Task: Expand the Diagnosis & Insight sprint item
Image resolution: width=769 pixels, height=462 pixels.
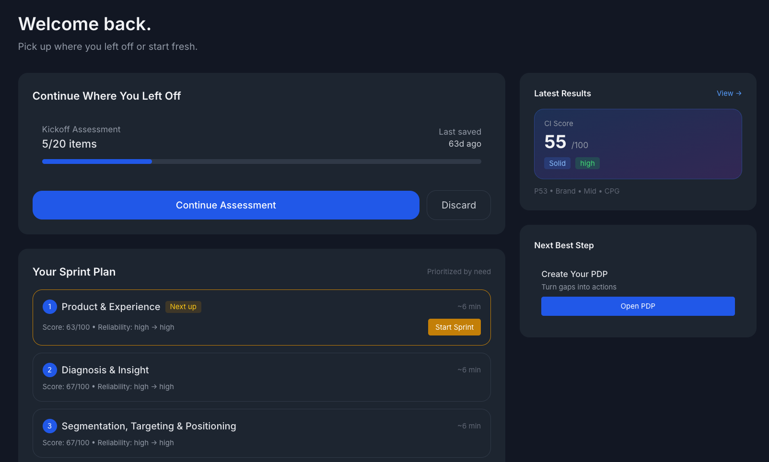Action: (261, 377)
